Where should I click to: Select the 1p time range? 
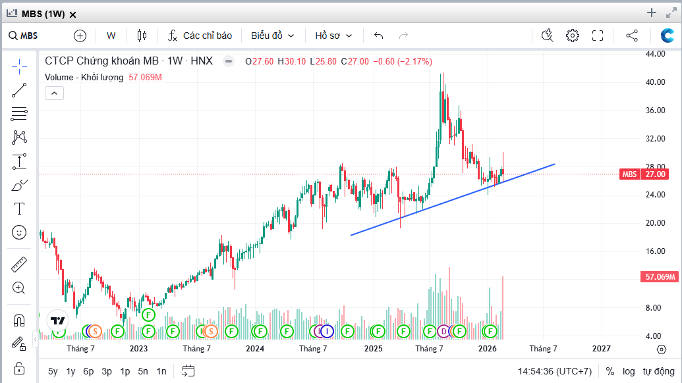coord(125,371)
